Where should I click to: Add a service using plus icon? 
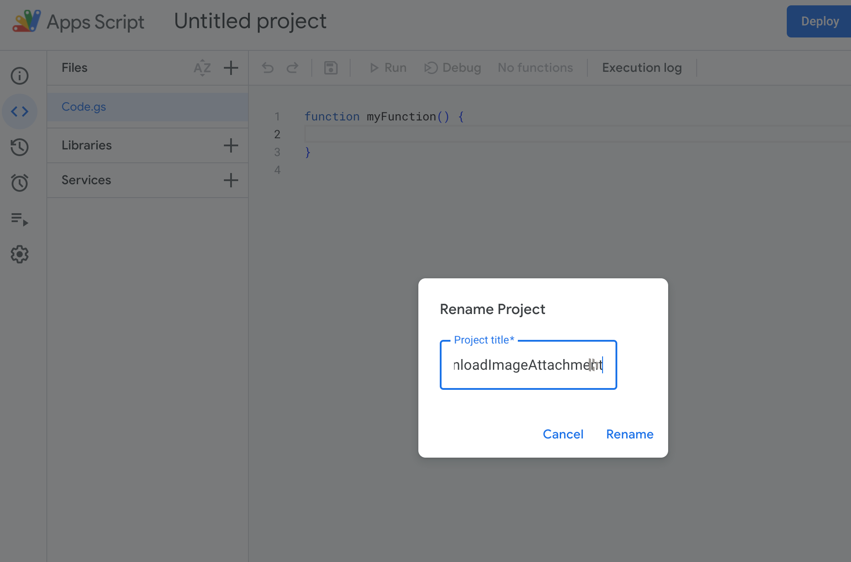coord(231,180)
